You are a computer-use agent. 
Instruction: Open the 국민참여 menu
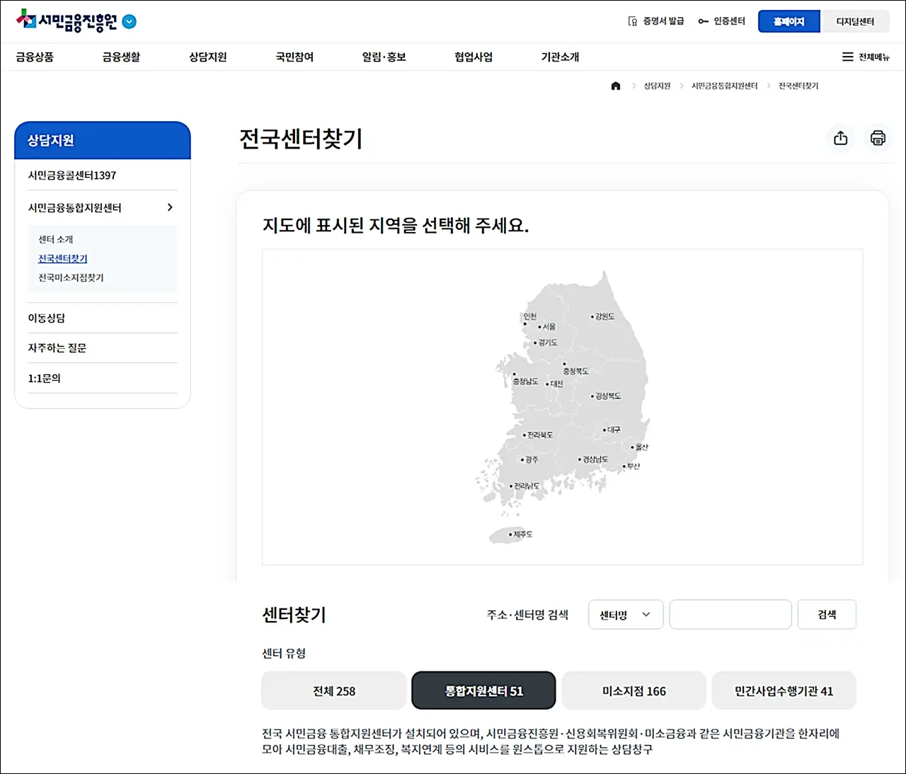click(294, 57)
